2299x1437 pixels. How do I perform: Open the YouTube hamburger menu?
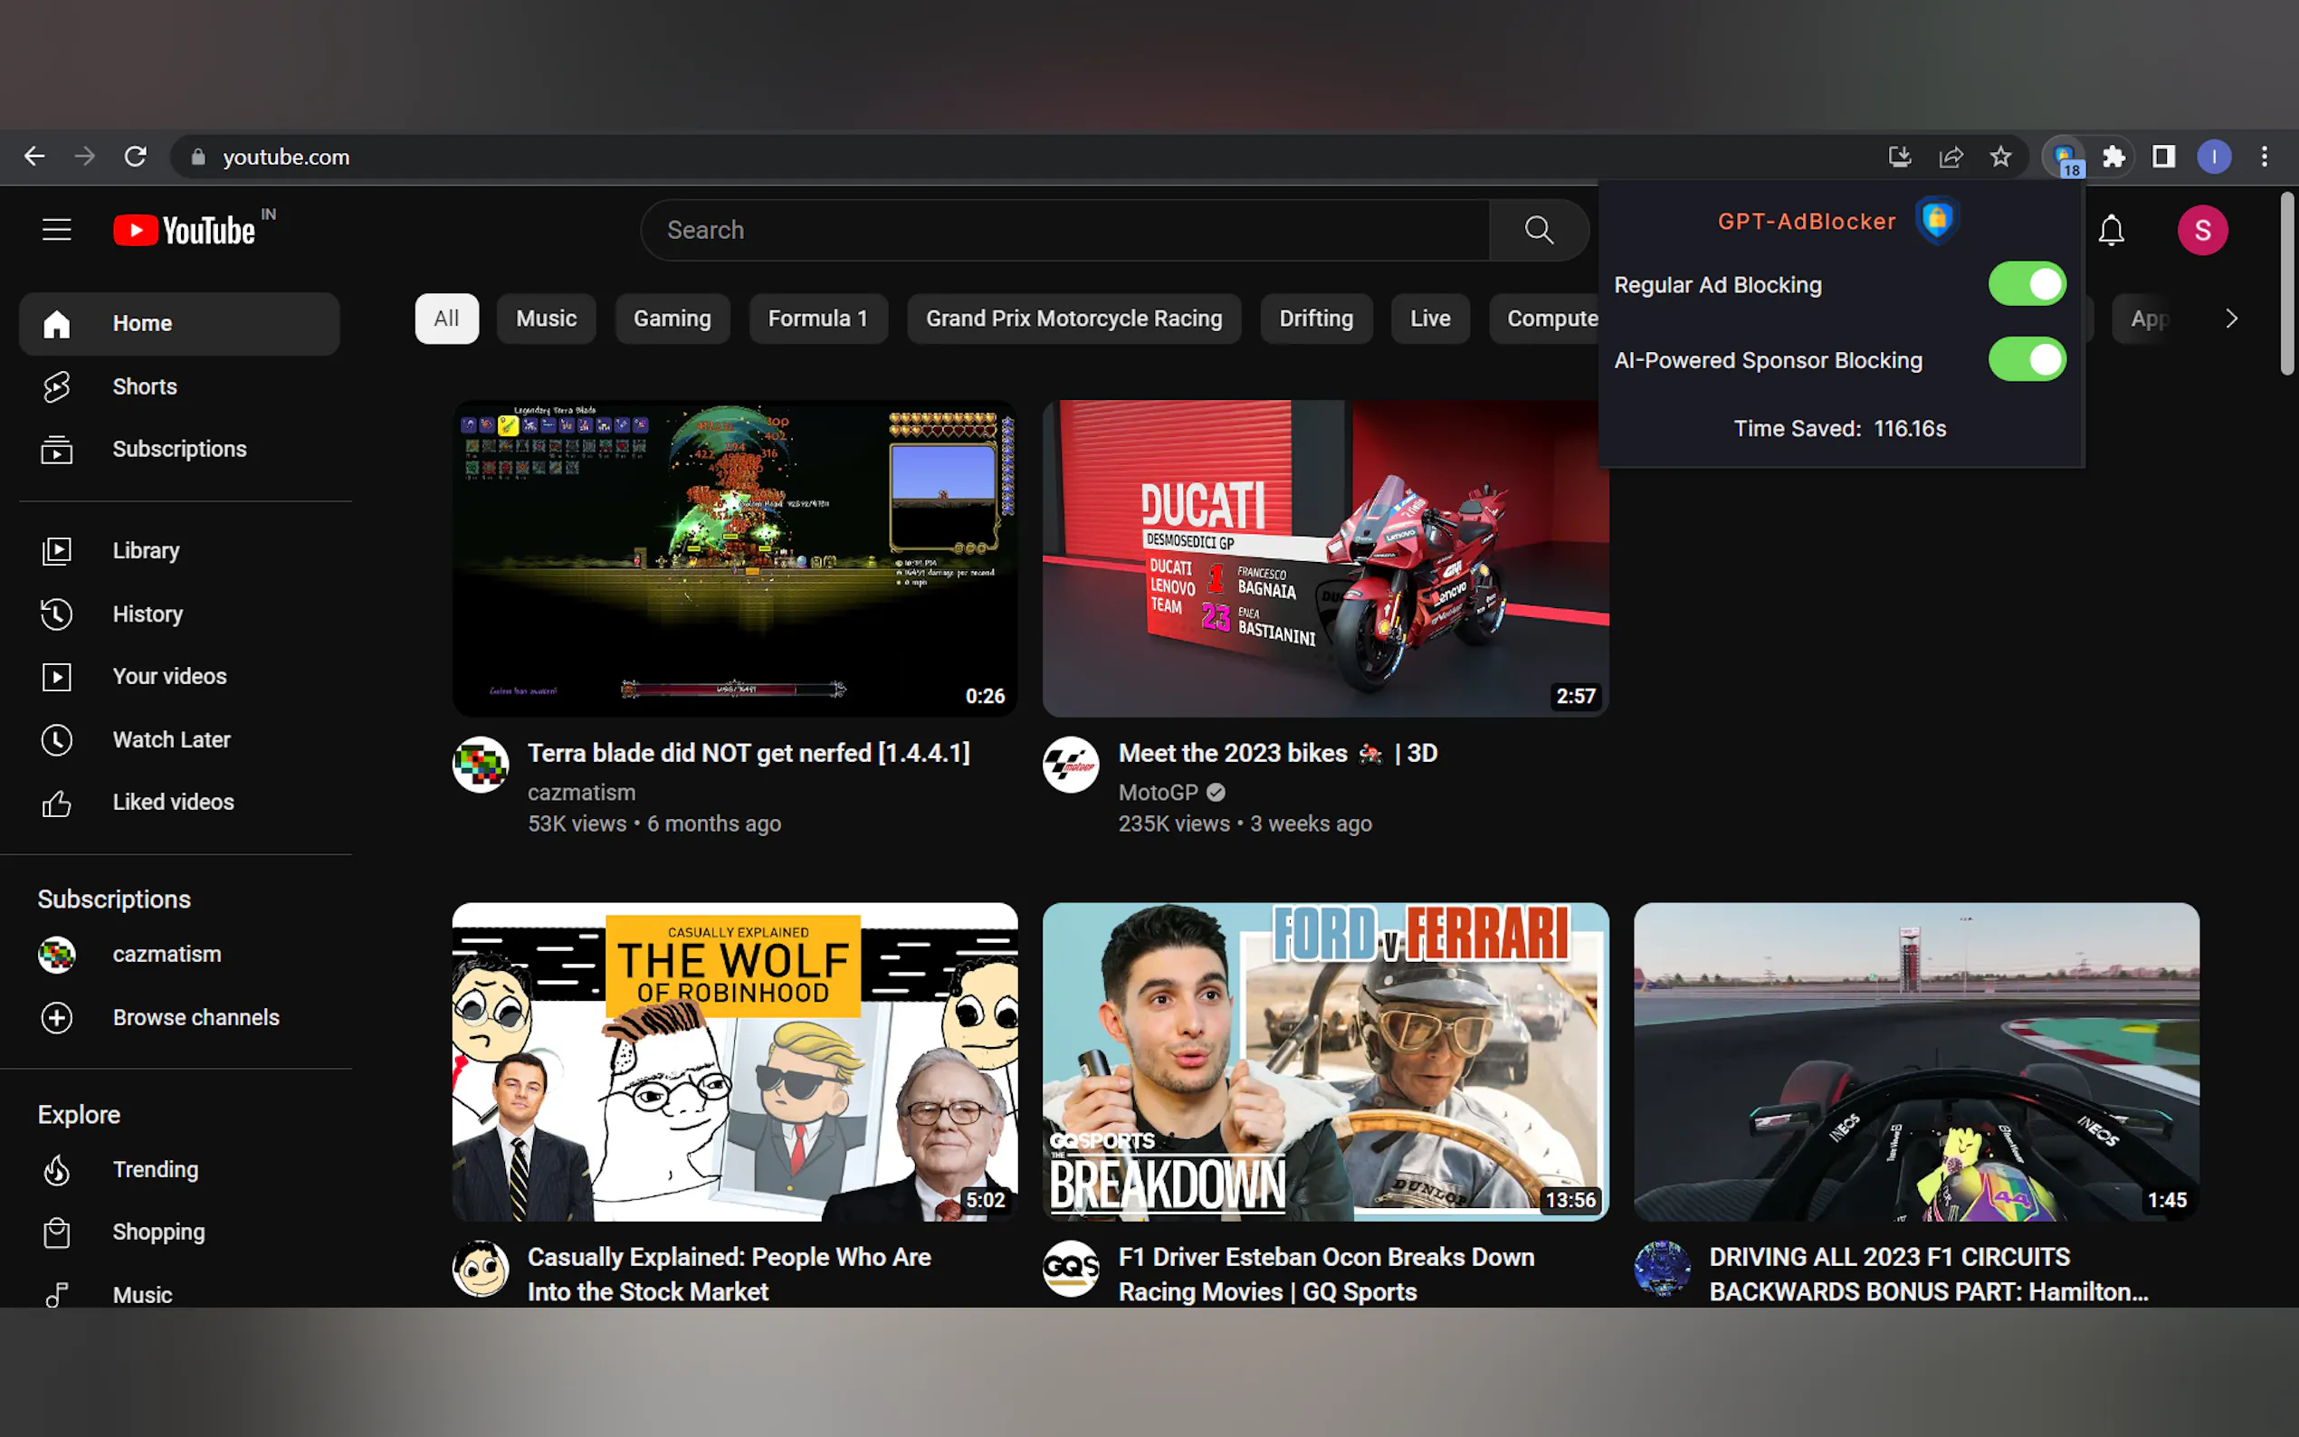pyautogui.click(x=56, y=229)
